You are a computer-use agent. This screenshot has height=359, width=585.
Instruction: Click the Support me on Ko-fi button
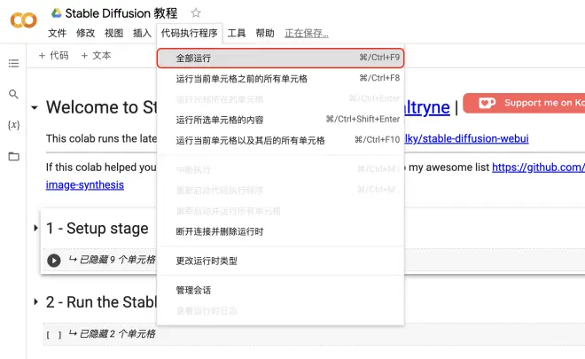pyautogui.click(x=524, y=103)
